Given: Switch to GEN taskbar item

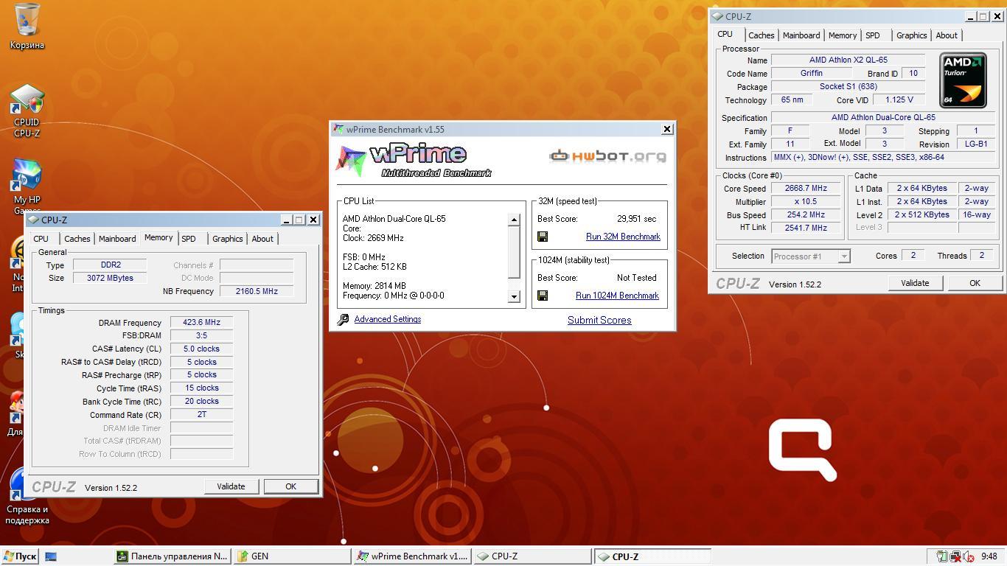Looking at the screenshot, I should pos(293,556).
